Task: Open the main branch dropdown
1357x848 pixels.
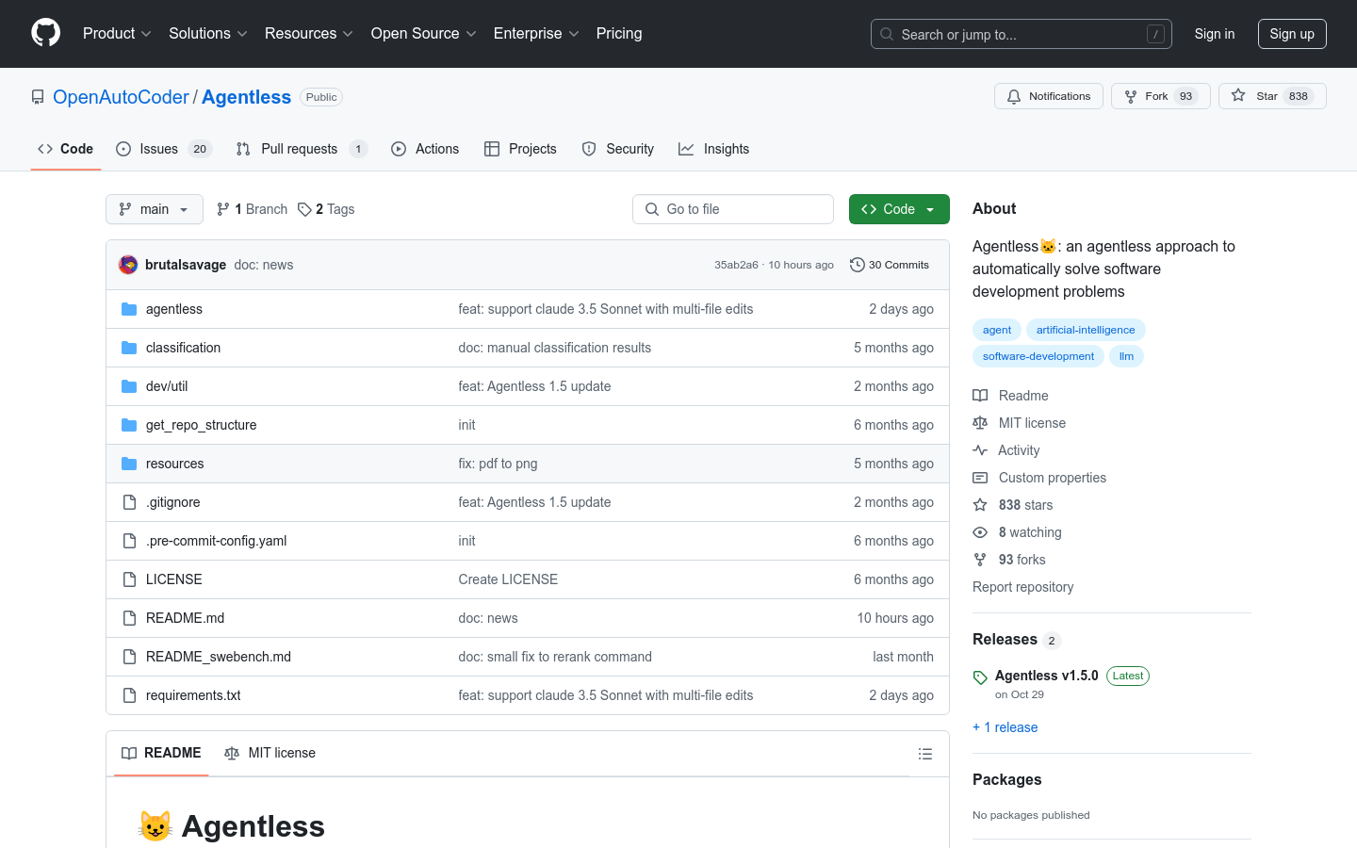Action: pyautogui.click(x=155, y=209)
